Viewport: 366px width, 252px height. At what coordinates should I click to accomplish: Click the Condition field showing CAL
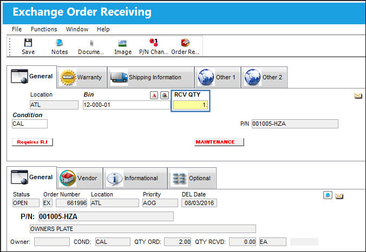(x=30, y=124)
